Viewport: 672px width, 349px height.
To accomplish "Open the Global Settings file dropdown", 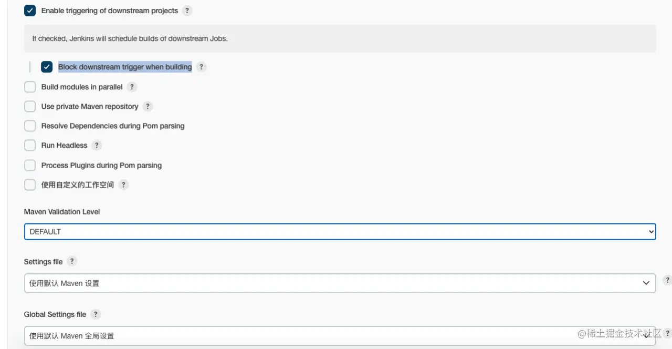I will click(340, 335).
